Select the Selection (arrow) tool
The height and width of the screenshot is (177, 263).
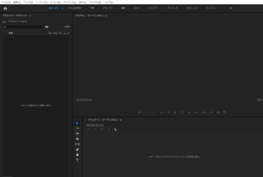pyautogui.click(x=77, y=123)
